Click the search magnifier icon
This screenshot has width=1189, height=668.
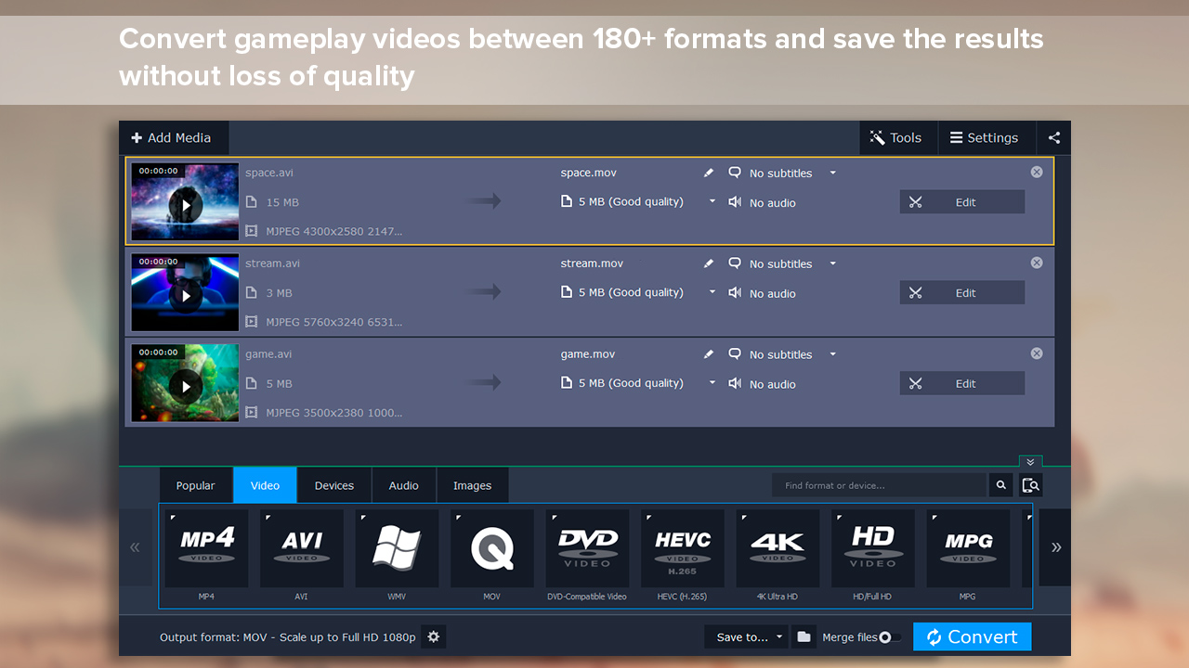[1000, 484]
